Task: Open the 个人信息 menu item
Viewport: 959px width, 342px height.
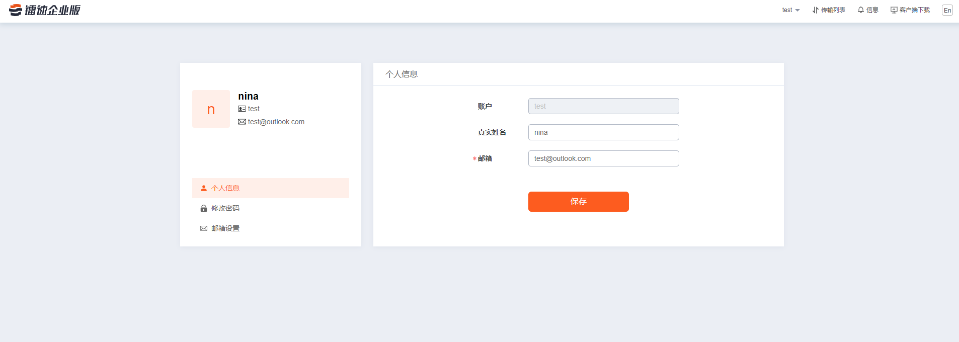Action: [x=225, y=188]
